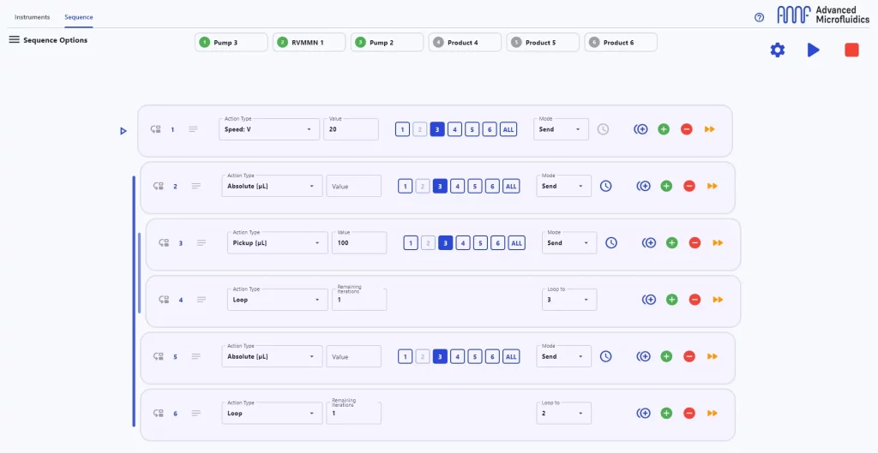878x453 pixels.
Task: Open Action Type dropdown in step 1
Action: pos(268,129)
